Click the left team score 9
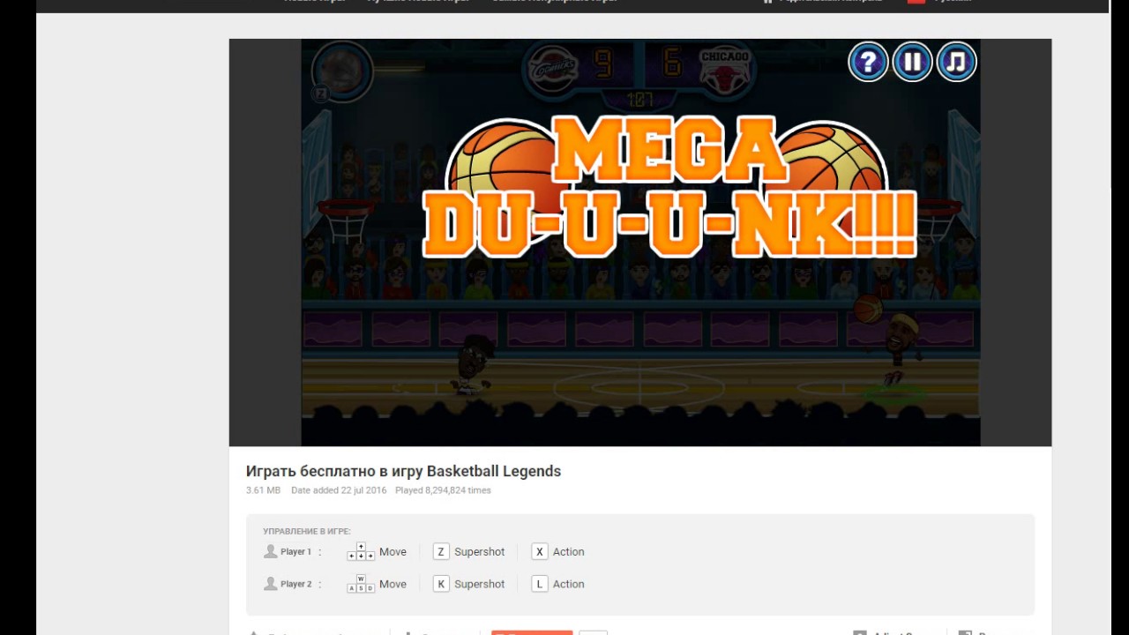 603,63
